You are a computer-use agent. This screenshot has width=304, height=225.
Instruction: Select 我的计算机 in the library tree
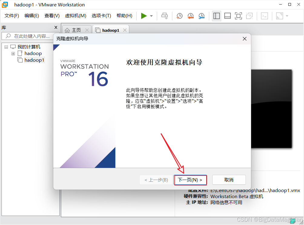29,47
